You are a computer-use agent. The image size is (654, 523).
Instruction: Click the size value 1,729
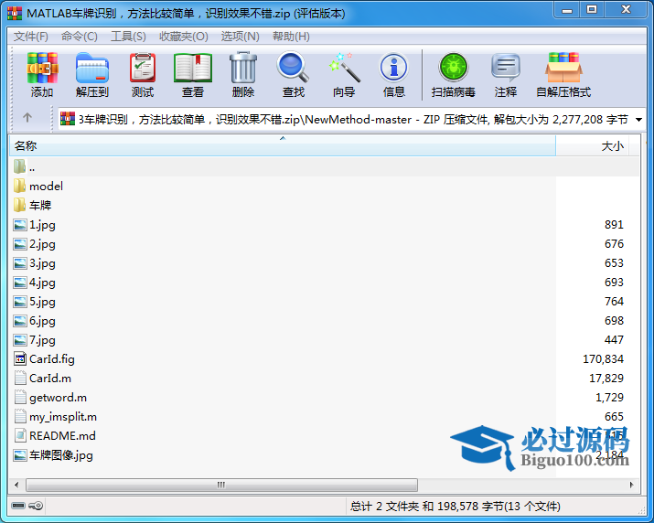tap(609, 397)
